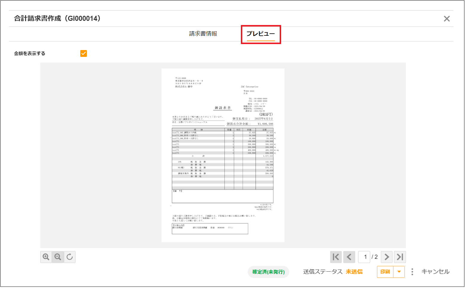Zoom in on the invoice preview
465x288 pixels.
46,257
